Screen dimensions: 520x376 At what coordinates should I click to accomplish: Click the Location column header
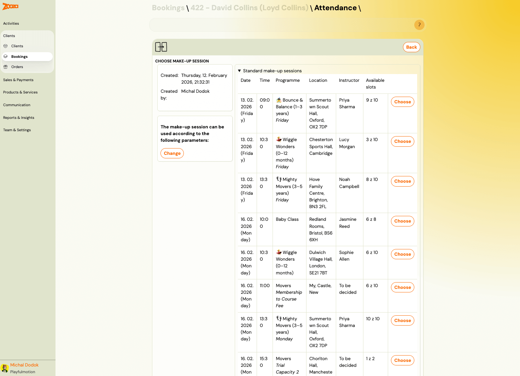click(318, 80)
